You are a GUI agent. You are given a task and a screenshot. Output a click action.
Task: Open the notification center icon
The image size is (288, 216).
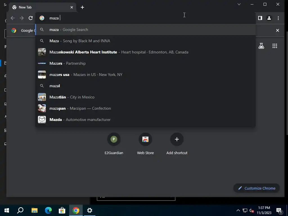click(x=279, y=210)
